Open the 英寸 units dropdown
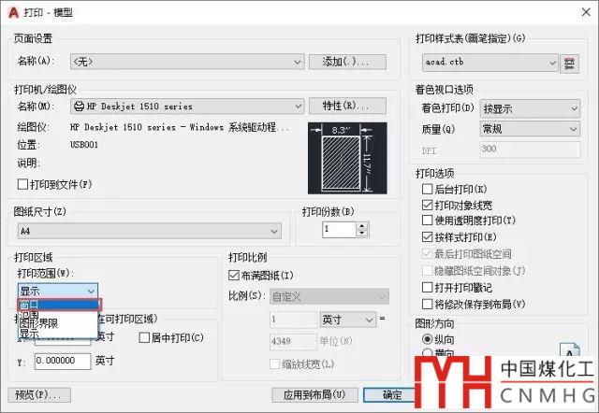Image resolution: width=599 pixels, height=413 pixels. point(347,320)
